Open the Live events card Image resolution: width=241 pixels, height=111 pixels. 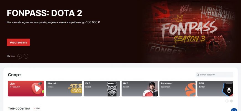pyautogui.click(x=26, y=89)
